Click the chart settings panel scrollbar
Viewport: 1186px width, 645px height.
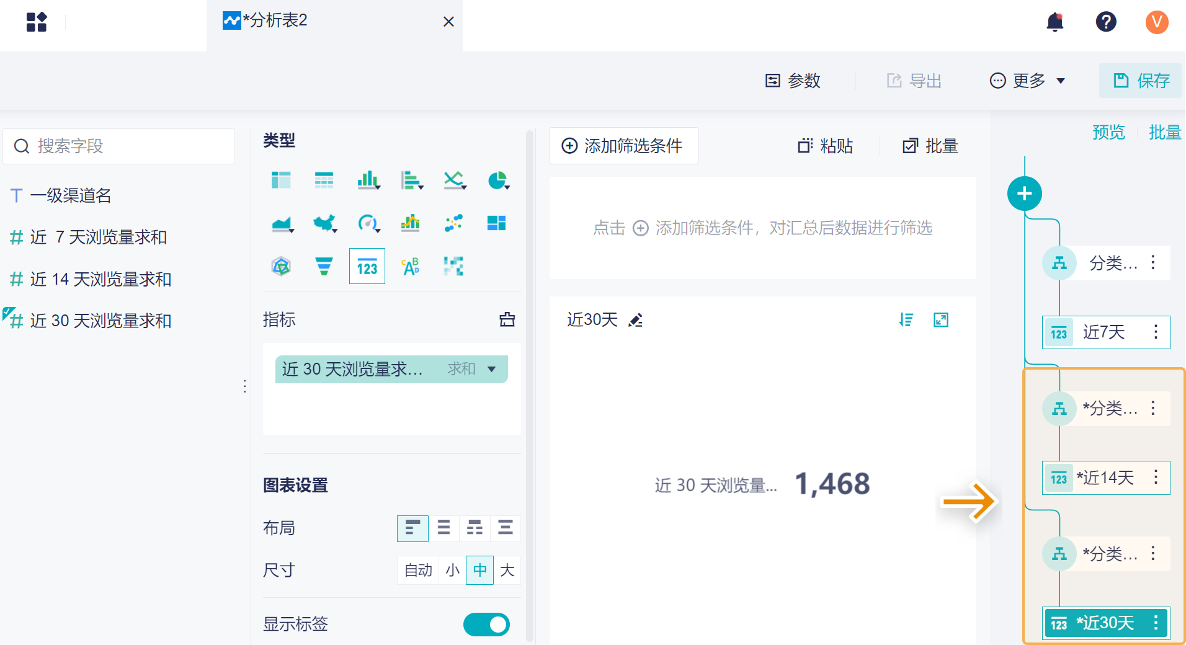(530, 385)
